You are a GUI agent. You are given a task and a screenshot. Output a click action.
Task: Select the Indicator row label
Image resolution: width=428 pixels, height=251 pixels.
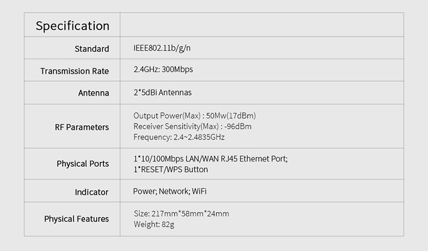point(92,192)
